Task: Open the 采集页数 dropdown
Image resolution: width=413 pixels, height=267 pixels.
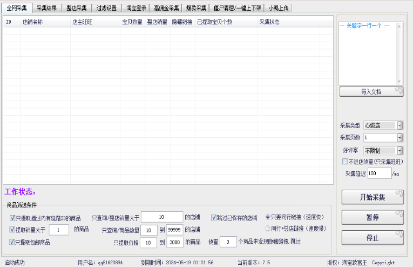Action: click(400, 138)
